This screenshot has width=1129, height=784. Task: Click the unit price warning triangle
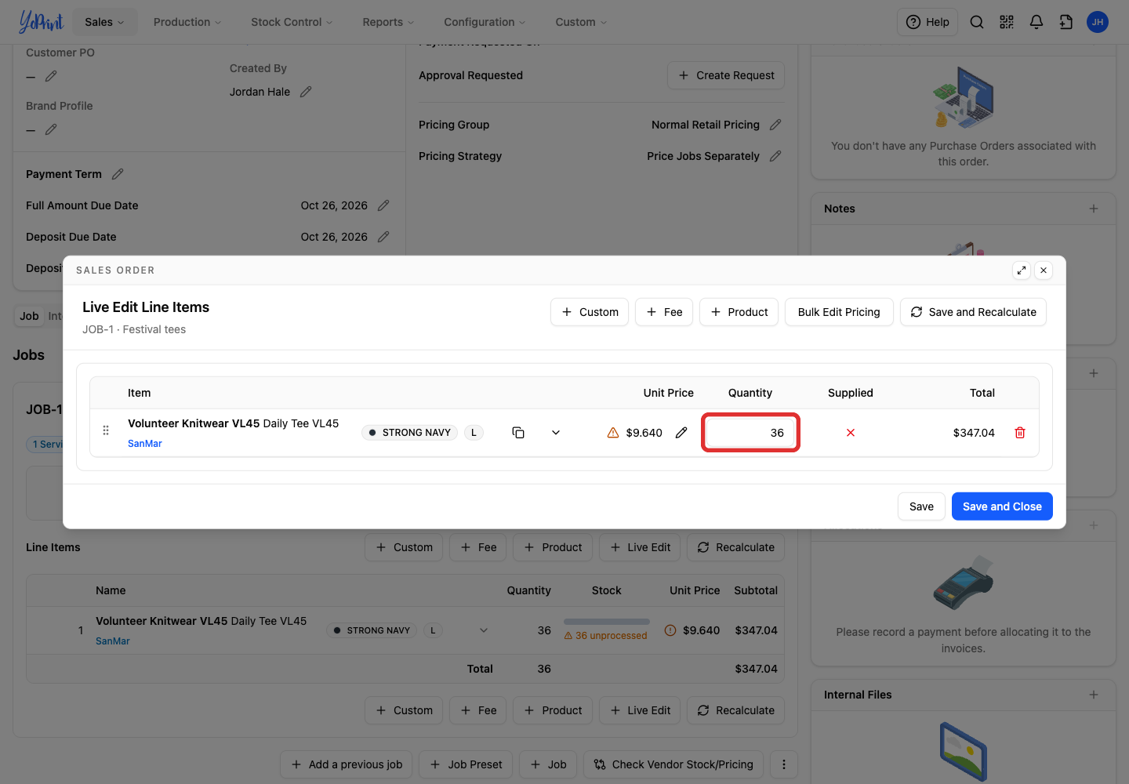(613, 433)
